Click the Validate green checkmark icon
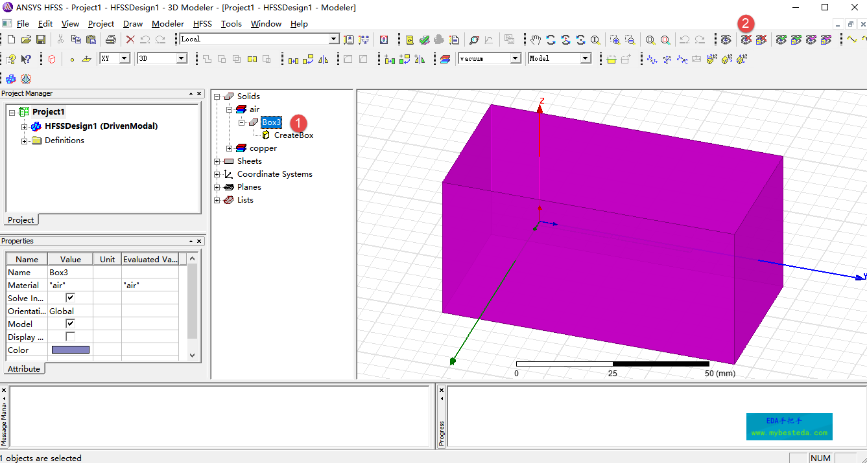Viewport: 867px width, 463px height. tap(424, 40)
